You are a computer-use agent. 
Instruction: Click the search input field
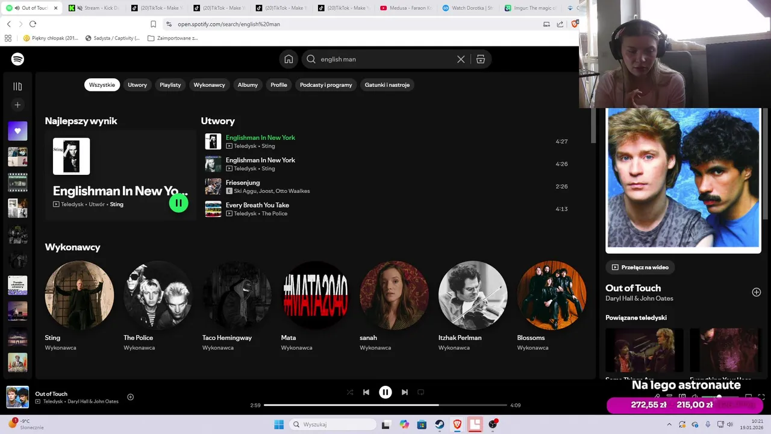pyautogui.click(x=385, y=59)
